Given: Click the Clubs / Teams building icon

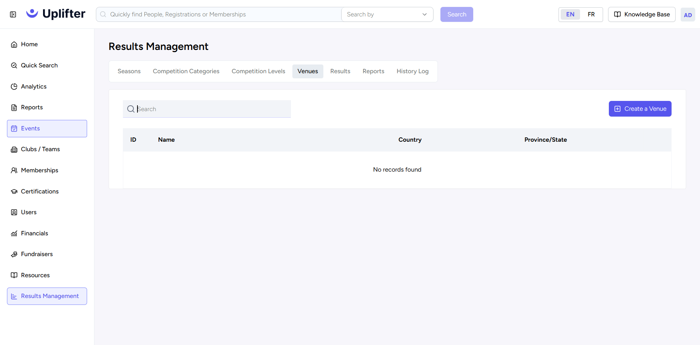Looking at the screenshot, I should (14, 149).
